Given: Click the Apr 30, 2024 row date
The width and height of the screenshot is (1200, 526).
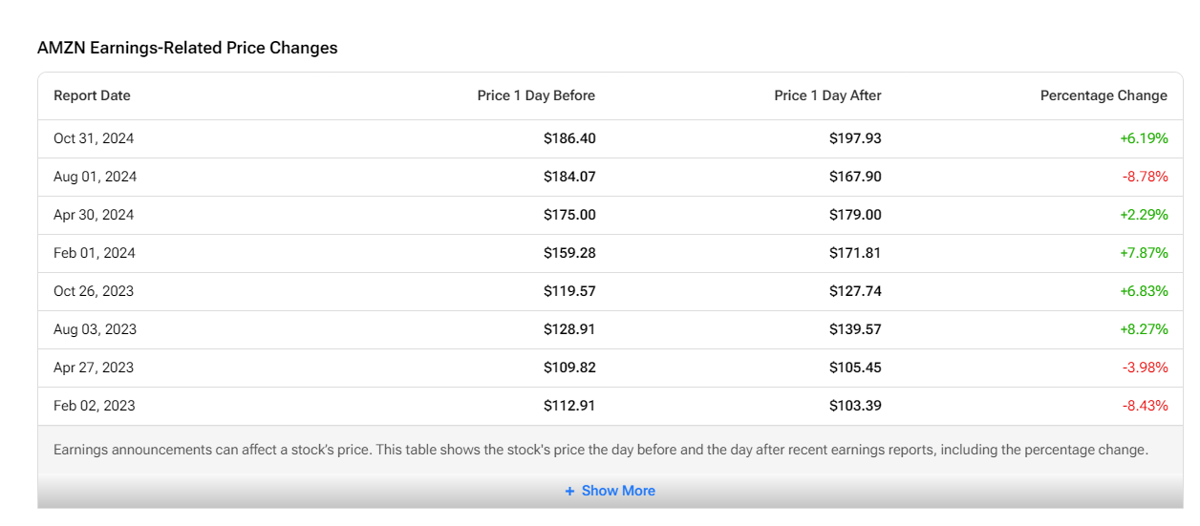Looking at the screenshot, I should pyautogui.click(x=94, y=215).
